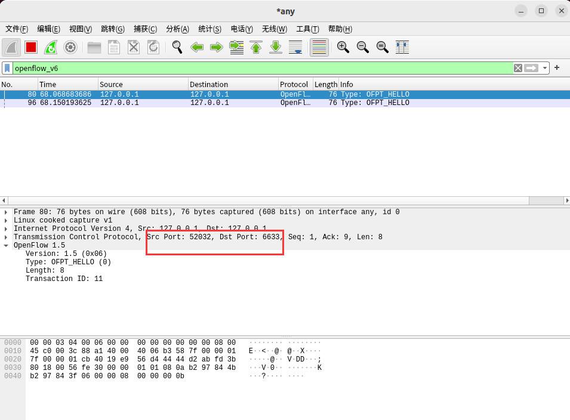Minimize the Wireshark window

(x=521, y=11)
